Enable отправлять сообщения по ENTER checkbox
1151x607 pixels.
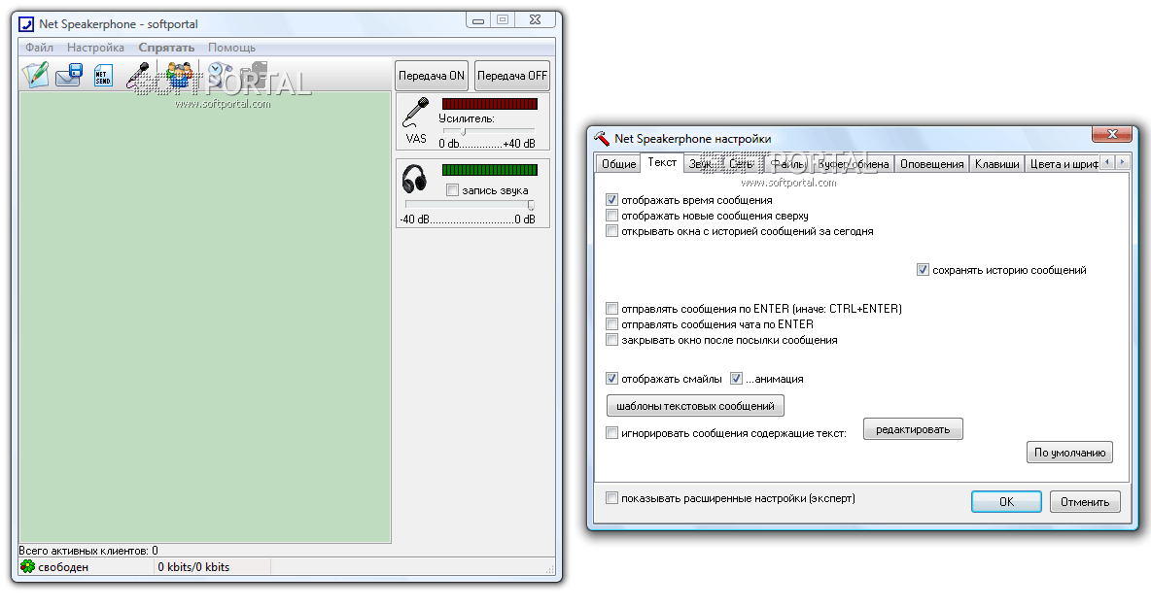[612, 309]
